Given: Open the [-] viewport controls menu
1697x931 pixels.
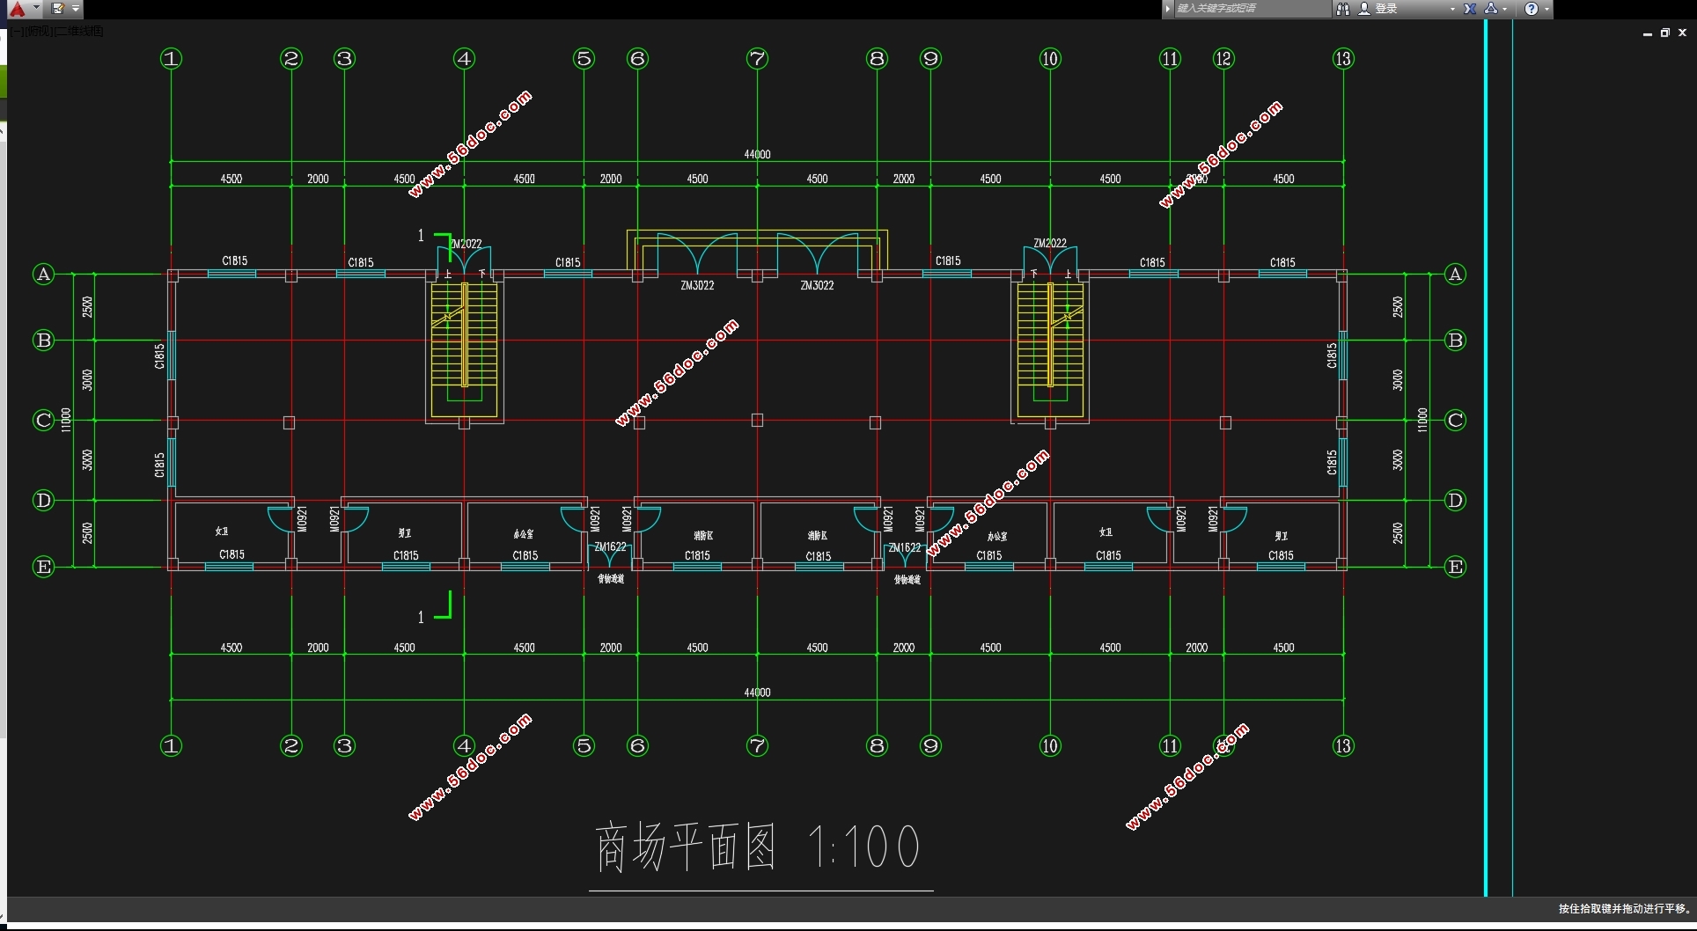Looking at the screenshot, I should [15, 32].
